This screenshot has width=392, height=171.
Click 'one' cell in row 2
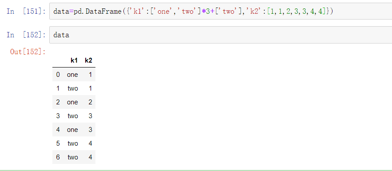pos(72,102)
